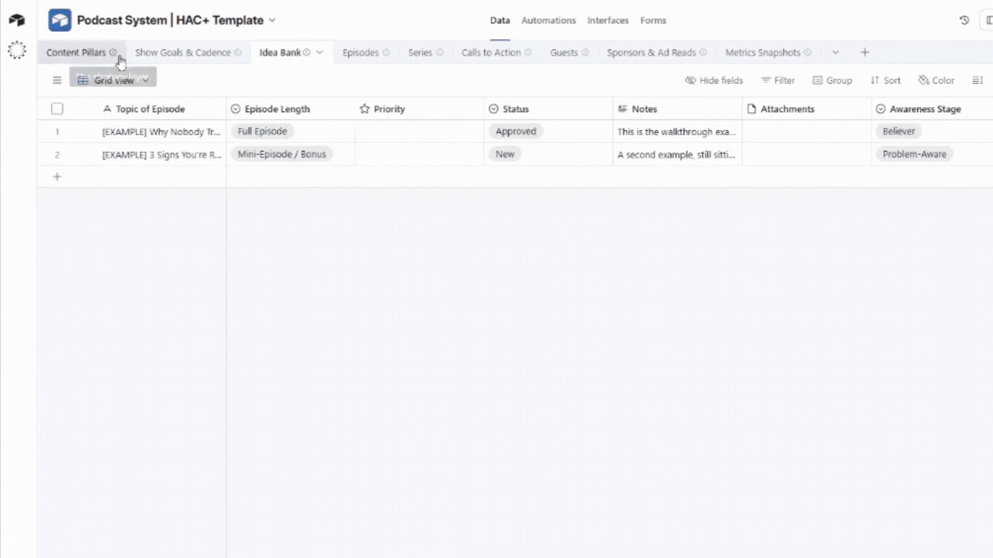Click info icon on Guests tab

point(585,52)
